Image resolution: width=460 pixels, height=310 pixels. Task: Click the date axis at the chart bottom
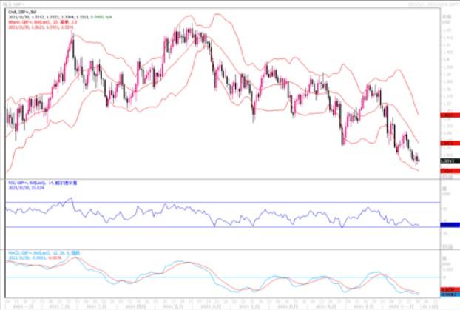222,303
